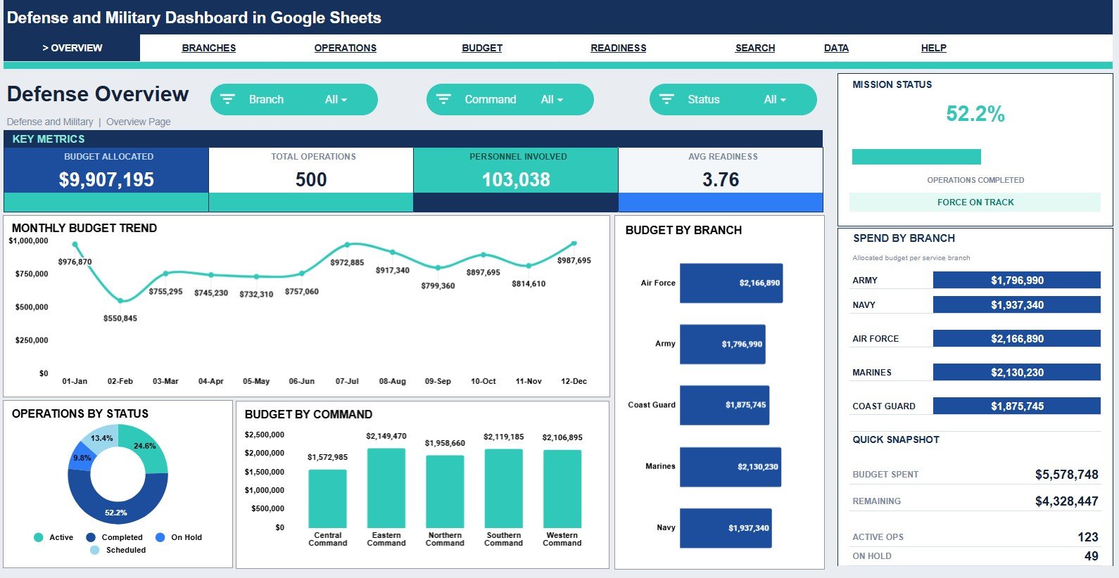This screenshot has width=1119, height=578.
Task: Open the Branch All dropdown
Action: click(336, 100)
